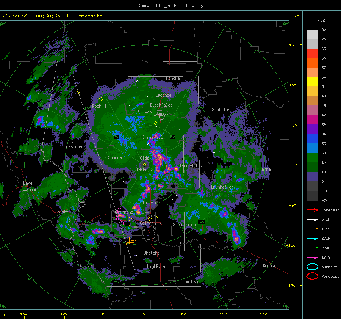Viewport: 341px width, 319px height.
Task: Select the bright green swatch between 30 and 20 dBZ
Action: coord(312,158)
